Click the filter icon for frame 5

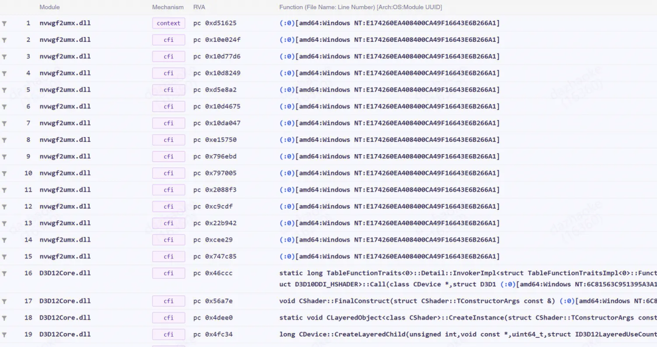coord(4,90)
